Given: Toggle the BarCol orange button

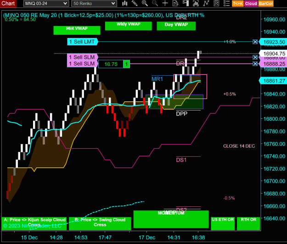Looking at the screenshot, I should [x=266, y=4].
